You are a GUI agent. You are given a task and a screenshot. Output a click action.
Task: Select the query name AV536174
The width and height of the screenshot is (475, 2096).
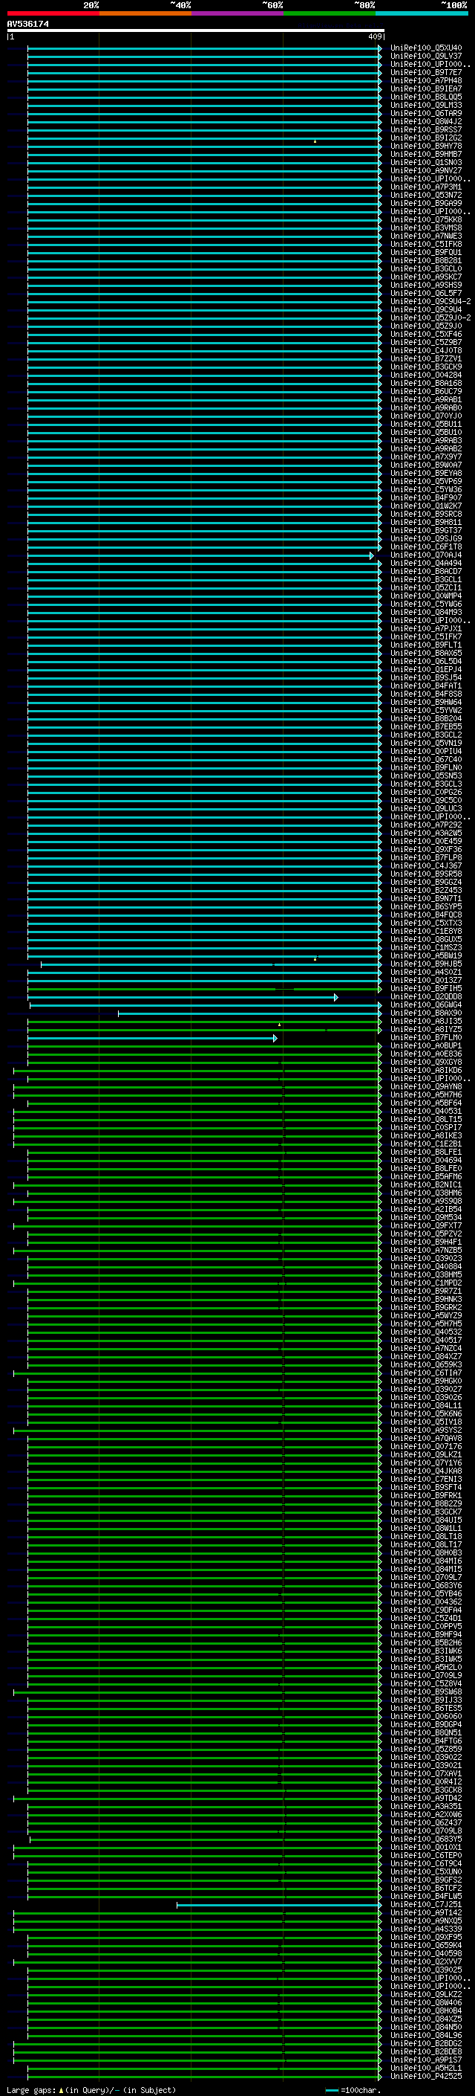click(x=28, y=24)
